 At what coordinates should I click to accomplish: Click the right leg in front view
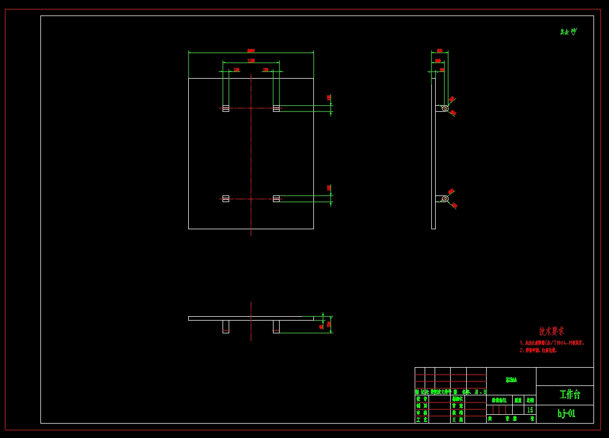(x=276, y=327)
